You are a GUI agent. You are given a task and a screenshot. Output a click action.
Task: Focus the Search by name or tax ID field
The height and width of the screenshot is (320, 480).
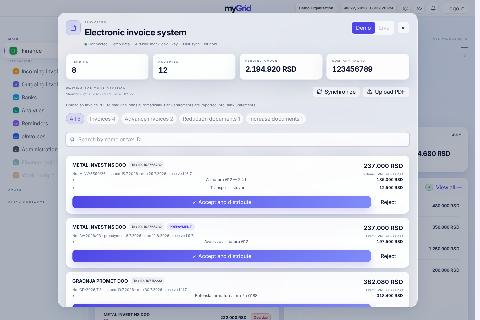pos(238,139)
